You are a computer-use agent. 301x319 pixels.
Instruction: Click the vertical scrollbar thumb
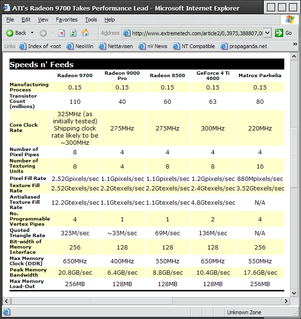click(294, 158)
